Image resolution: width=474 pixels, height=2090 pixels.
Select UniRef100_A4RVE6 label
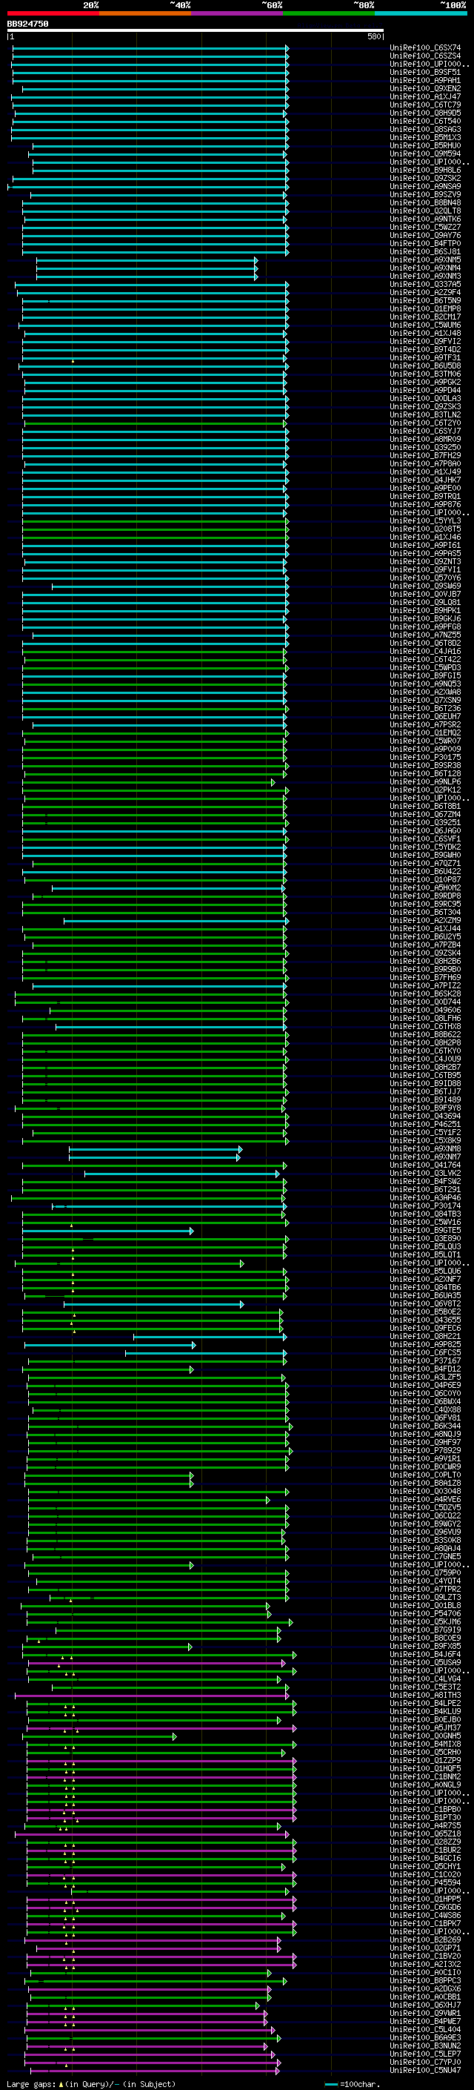tap(425, 1499)
